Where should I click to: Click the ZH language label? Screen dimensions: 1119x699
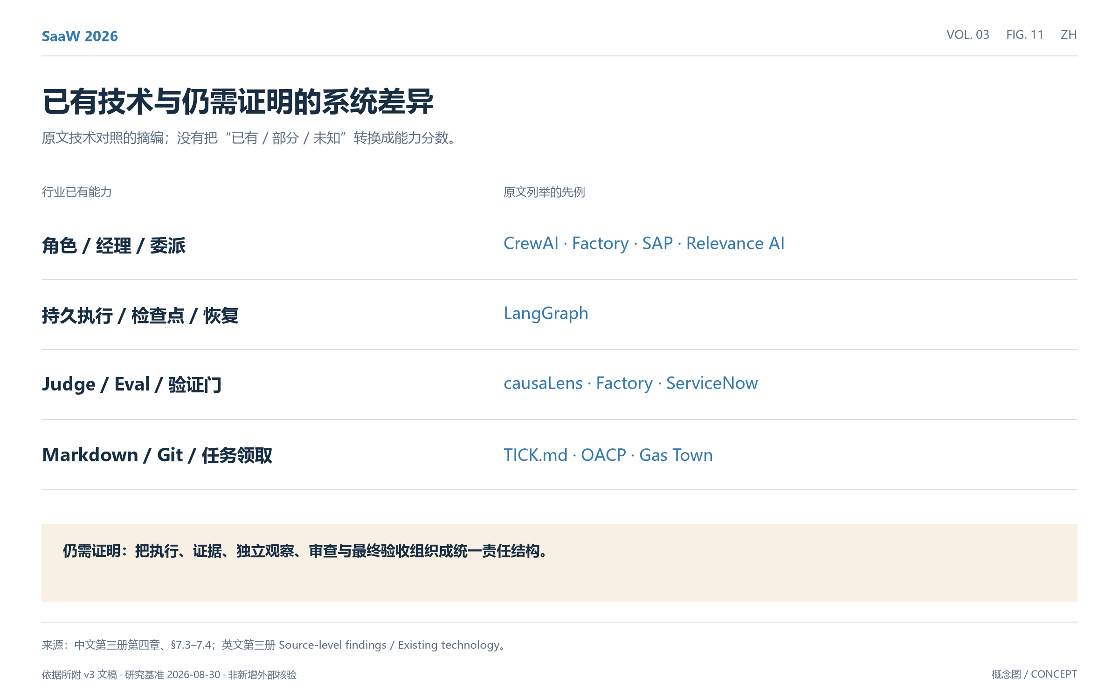pos(1068,35)
